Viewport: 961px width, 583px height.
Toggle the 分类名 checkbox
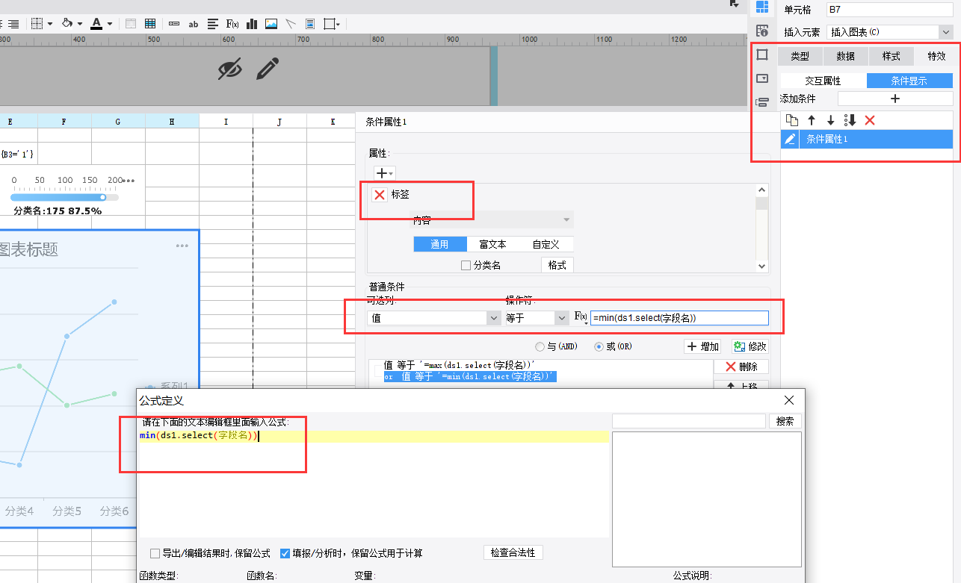click(x=466, y=265)
